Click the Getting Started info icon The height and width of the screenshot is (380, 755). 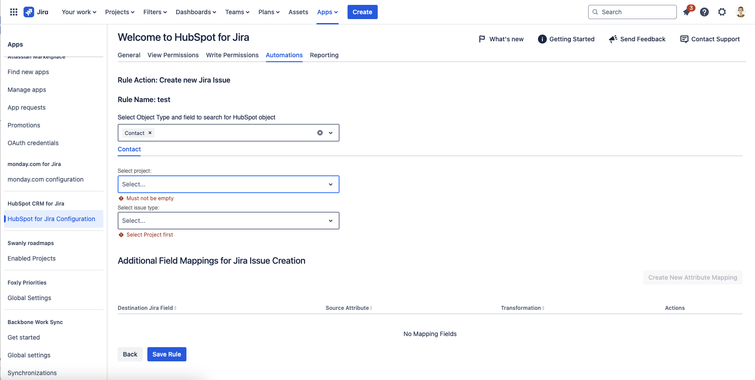coord(542,39)
